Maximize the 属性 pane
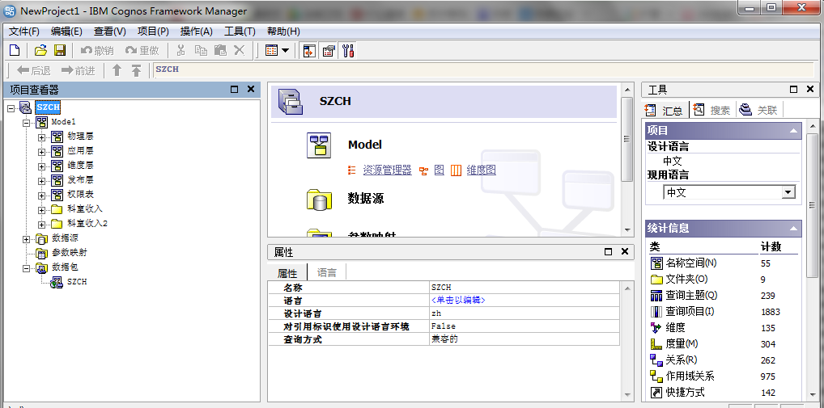Viewport: 824px width, 408px height. [x=608, y=252]
